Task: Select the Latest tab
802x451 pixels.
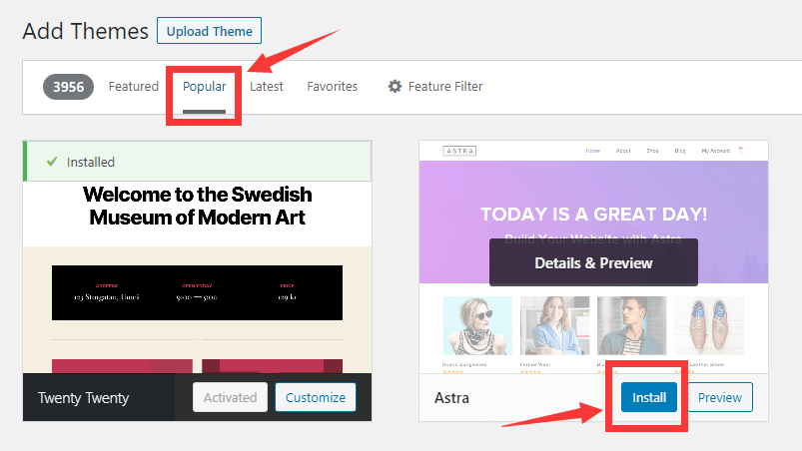Action: (266, 87)
